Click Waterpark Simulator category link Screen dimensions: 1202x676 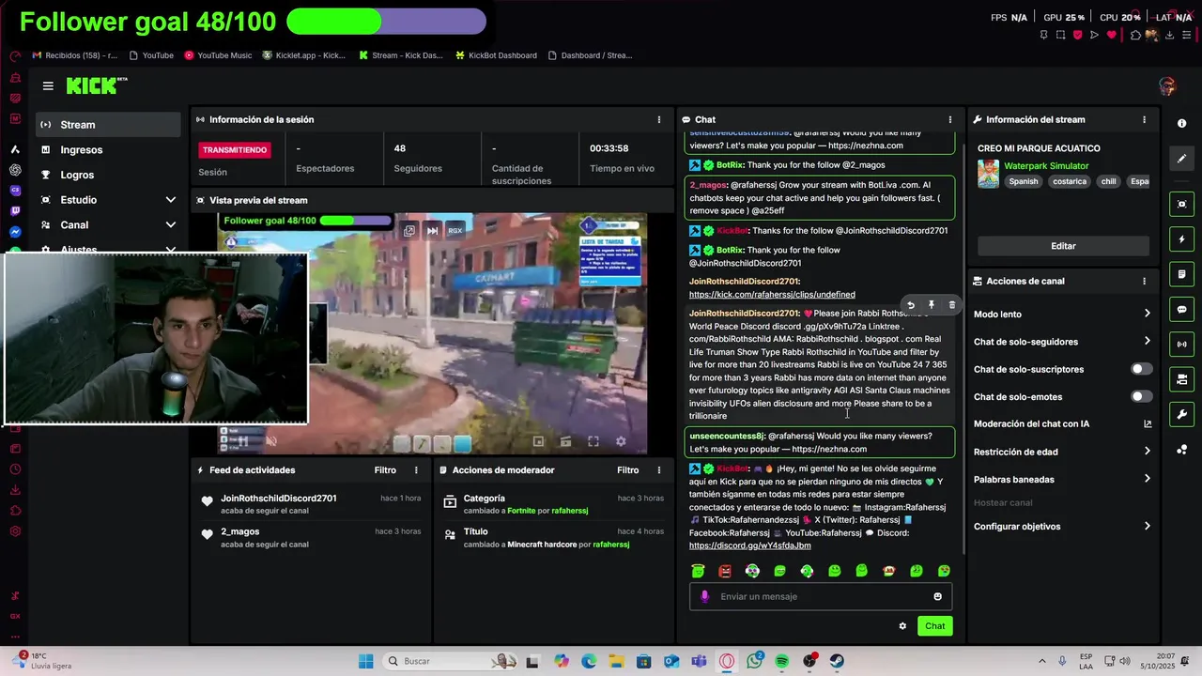click(x=1046, y=166)
